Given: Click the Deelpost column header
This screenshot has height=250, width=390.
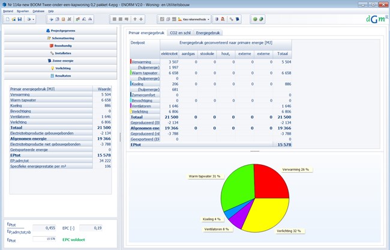Looking at the screenshot, I should pyautogui.click(x=145, y=49).
